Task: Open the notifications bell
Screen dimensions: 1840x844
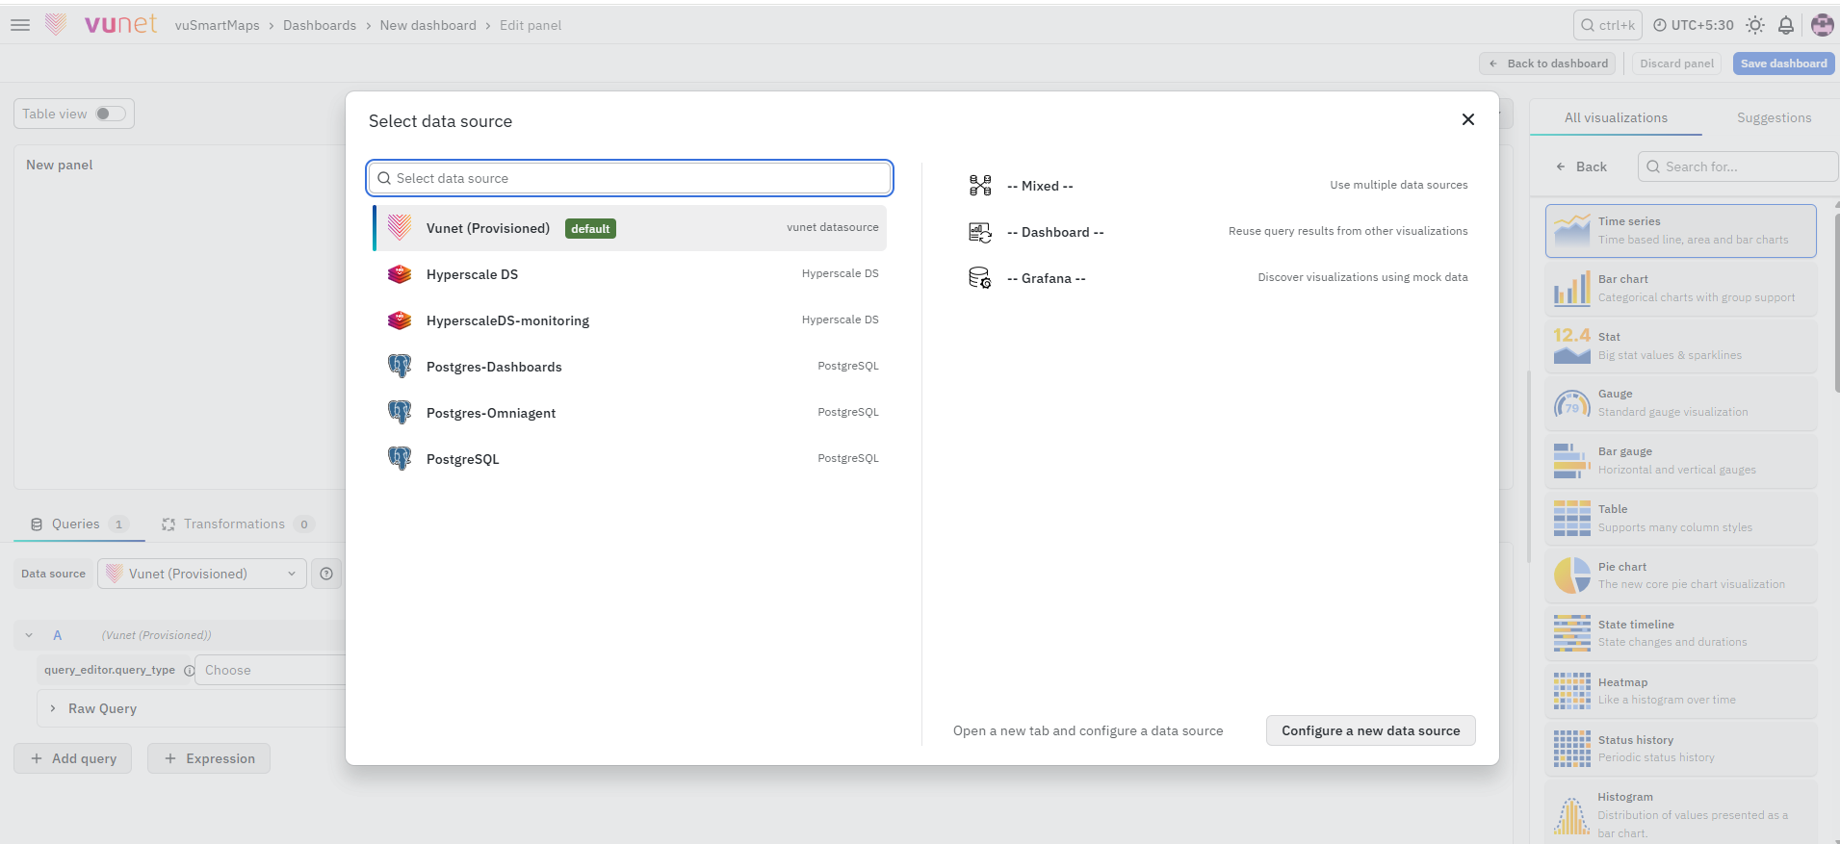Action: pos(1786,25)
